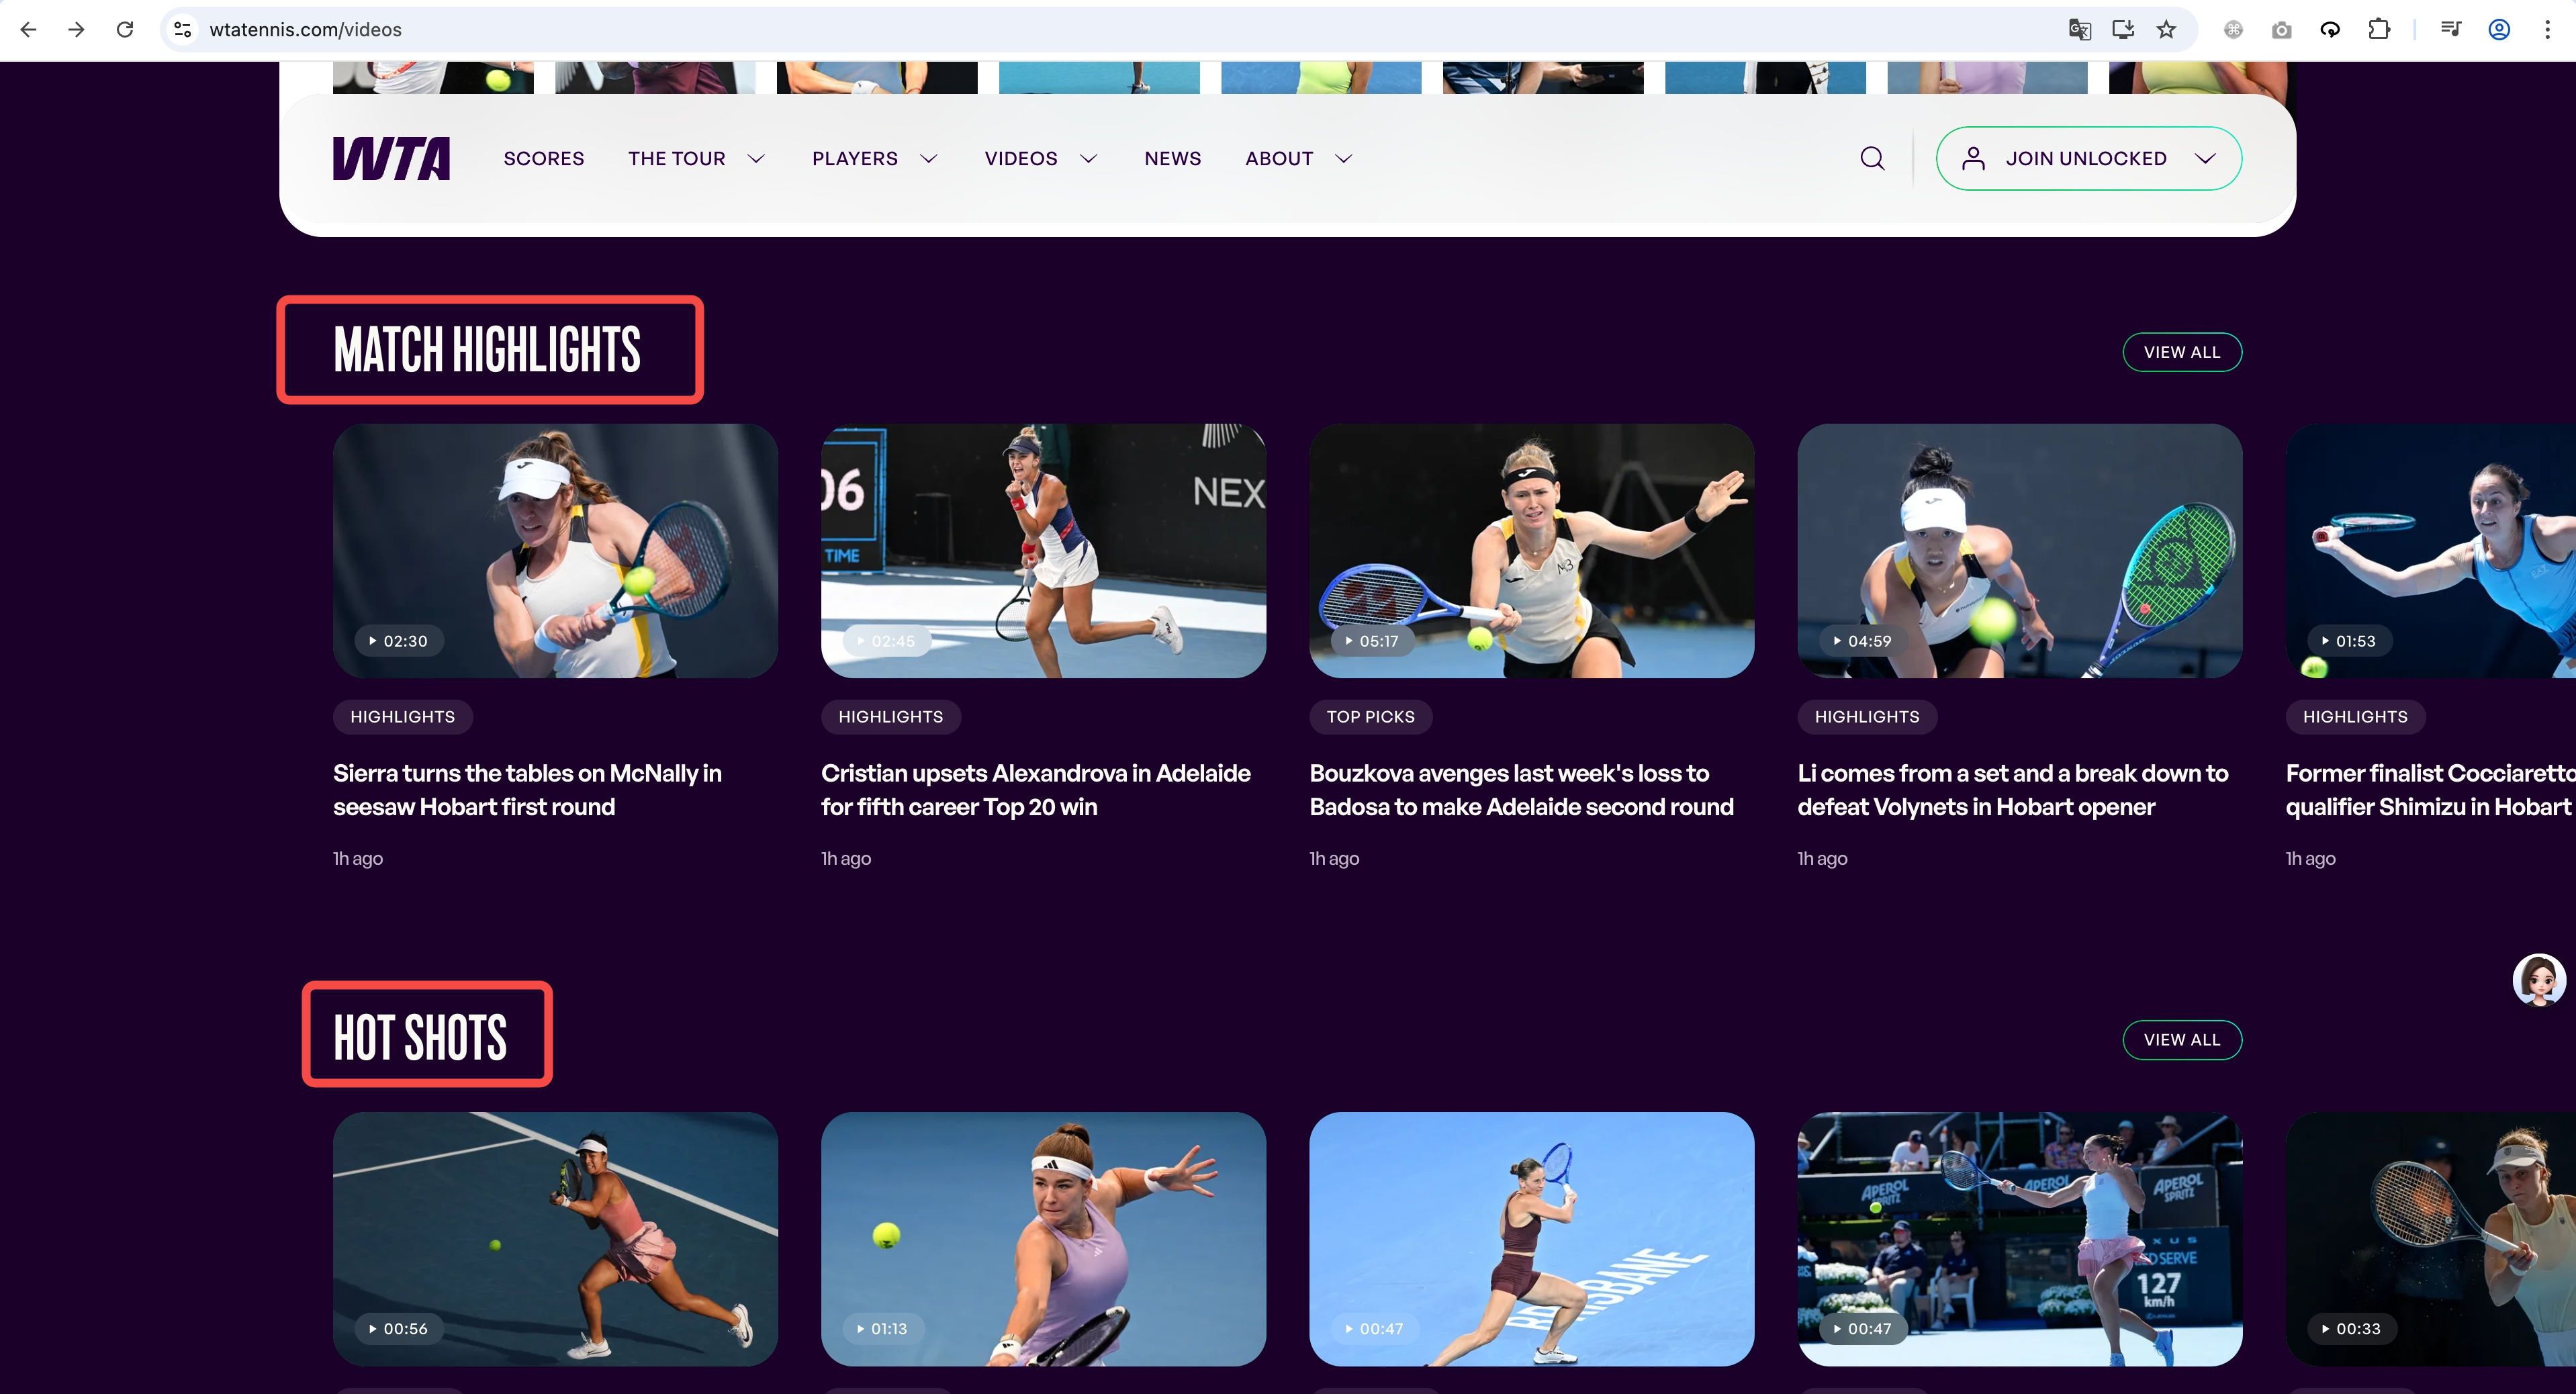The height and width of the screenshot is (1394, 2576).
Task: Bookmark this page with the star icon
Action: point(2166,30)
